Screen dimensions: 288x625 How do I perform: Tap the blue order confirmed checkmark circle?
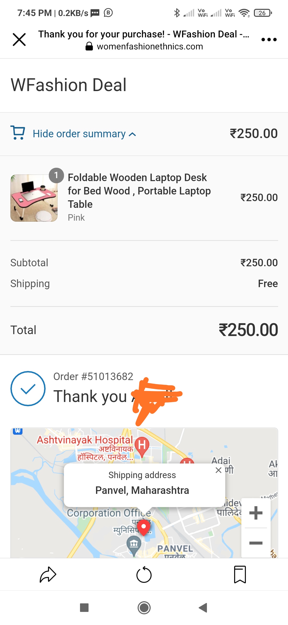pos(28,389)
